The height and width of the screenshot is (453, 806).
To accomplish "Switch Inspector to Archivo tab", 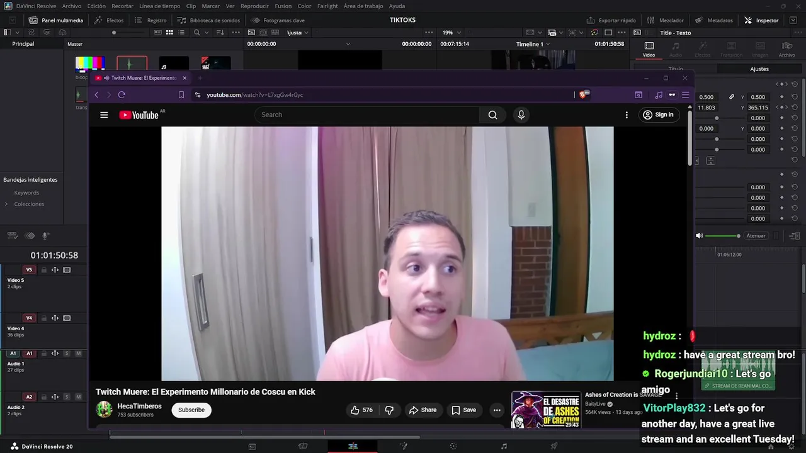I will click(x=786, y=49).
